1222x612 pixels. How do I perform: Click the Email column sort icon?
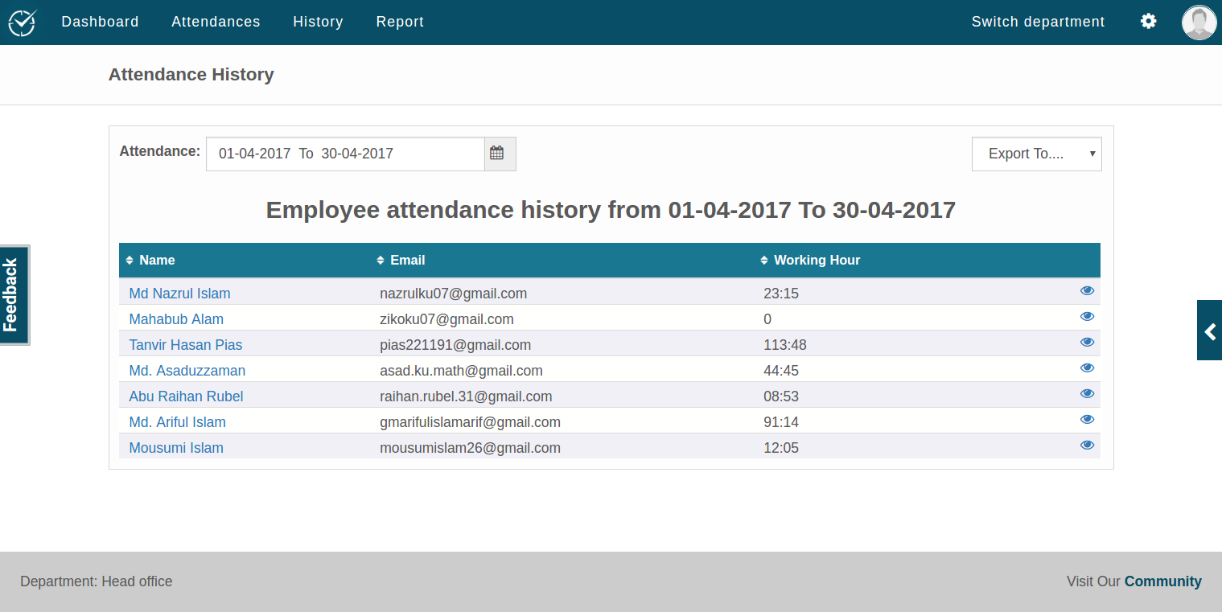click(379, 260)
